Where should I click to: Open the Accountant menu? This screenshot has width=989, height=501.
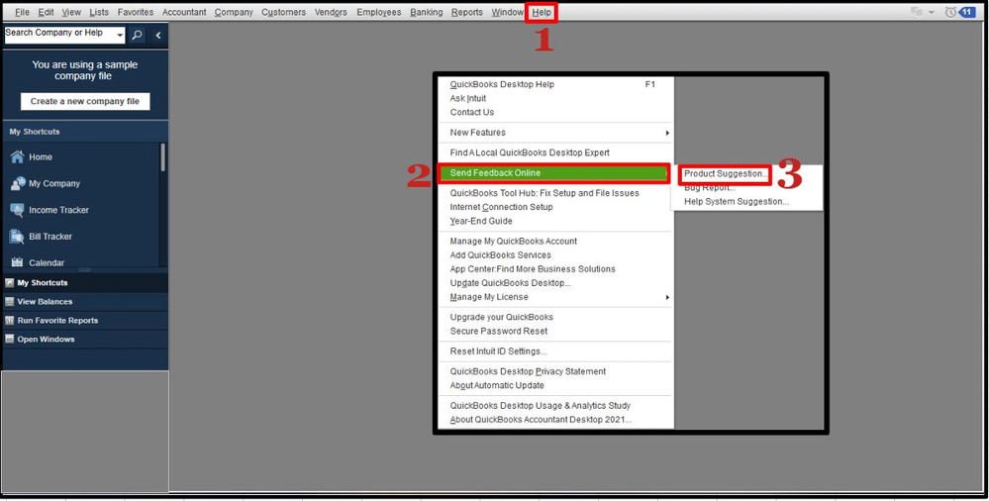click(184, 12)
